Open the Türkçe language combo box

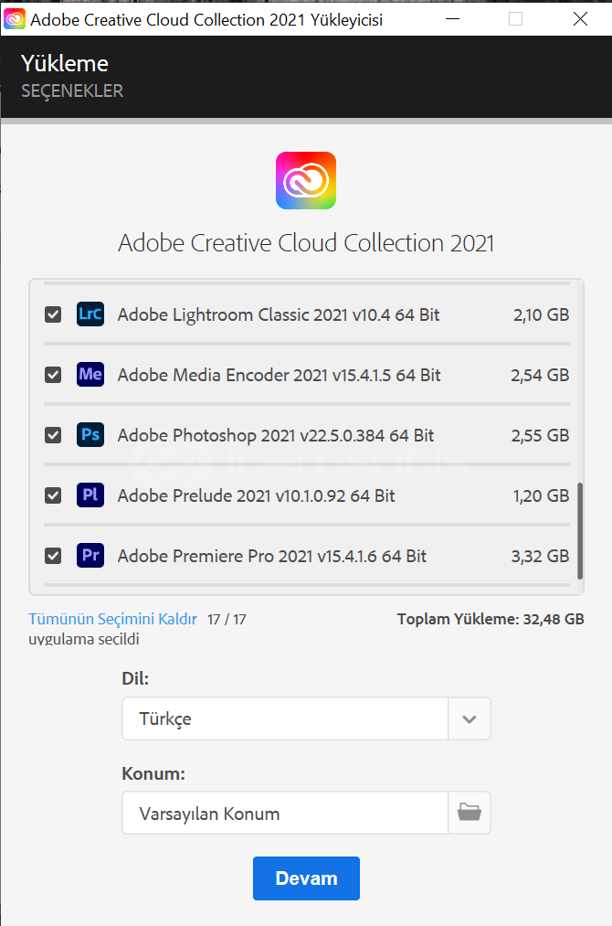285,718
